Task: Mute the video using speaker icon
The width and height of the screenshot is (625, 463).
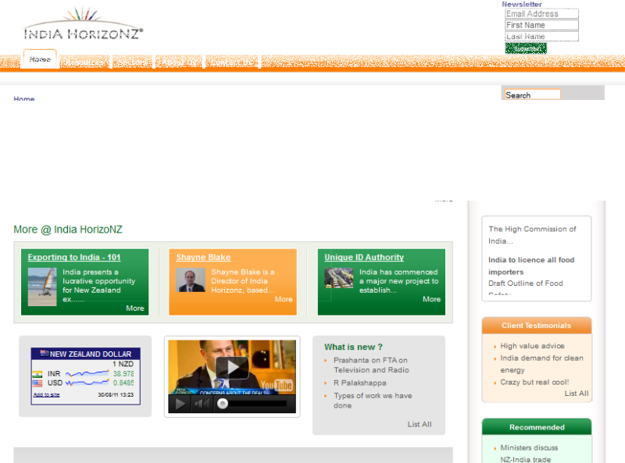Action: pos(202,404)
